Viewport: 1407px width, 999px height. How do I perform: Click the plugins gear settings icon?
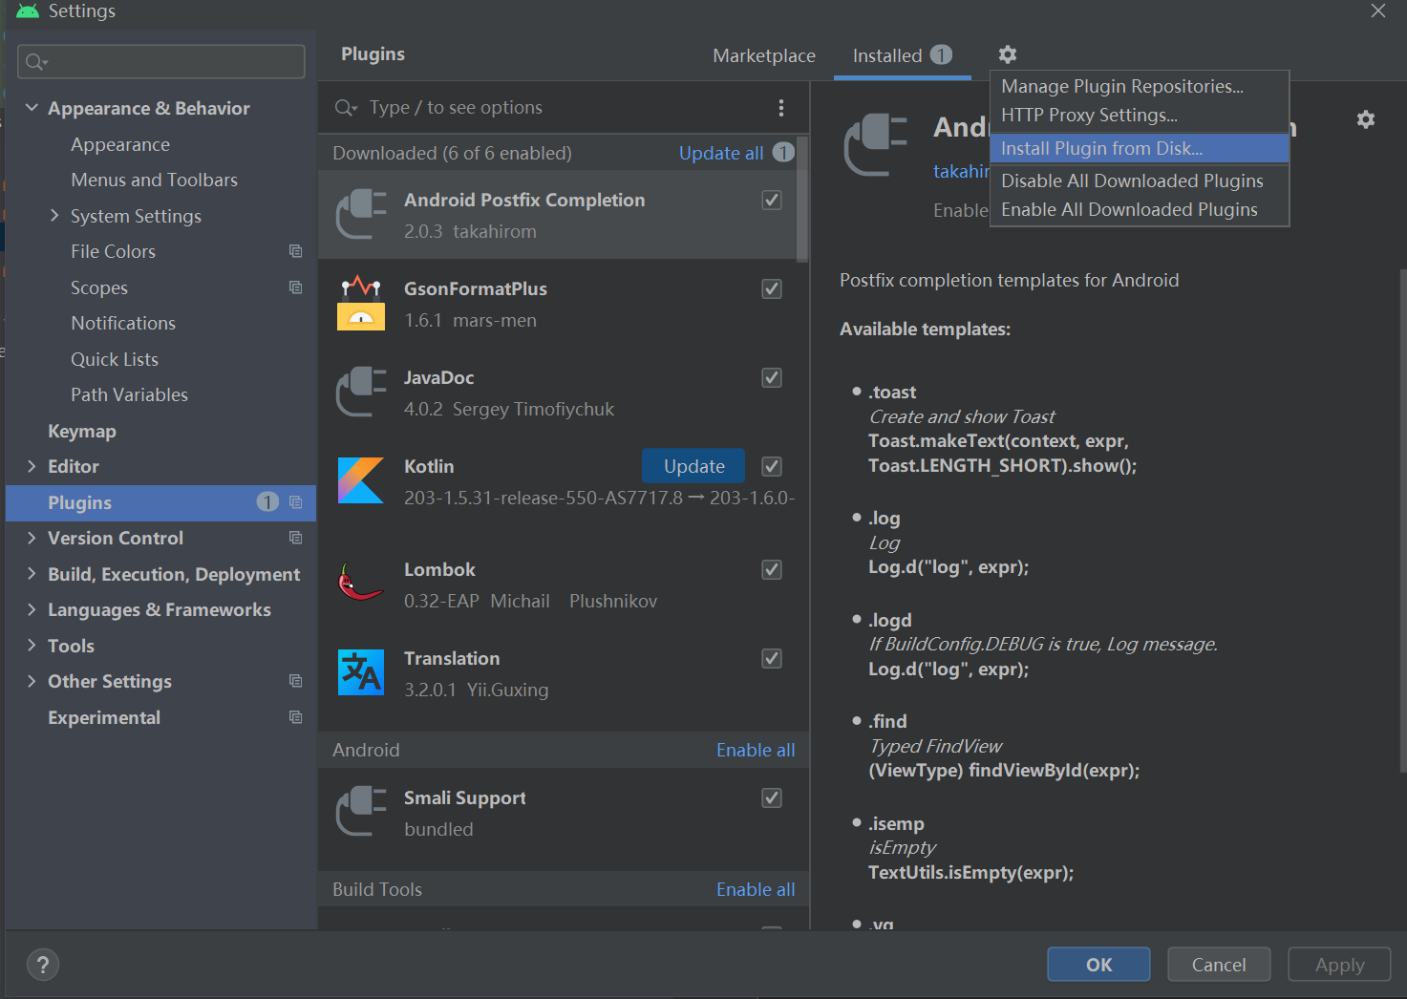click(x=1008, y=54)
